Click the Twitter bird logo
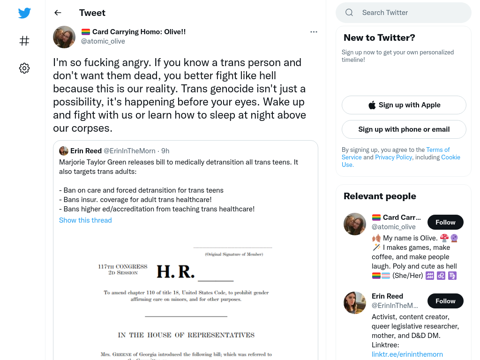 point(24,13)
